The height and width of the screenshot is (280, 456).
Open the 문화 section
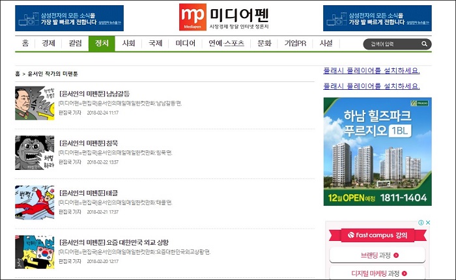pos(264,44)
